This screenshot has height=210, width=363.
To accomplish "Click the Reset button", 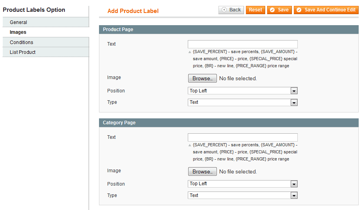I will 255,10.
